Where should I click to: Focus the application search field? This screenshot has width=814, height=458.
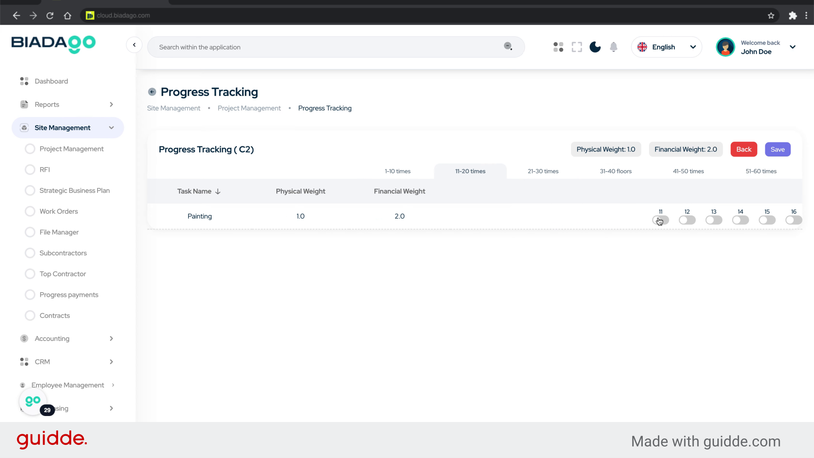(x=326, y=47)
